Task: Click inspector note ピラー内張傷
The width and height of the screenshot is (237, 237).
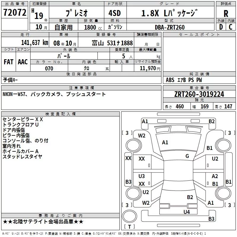Action: pos(16,135)
